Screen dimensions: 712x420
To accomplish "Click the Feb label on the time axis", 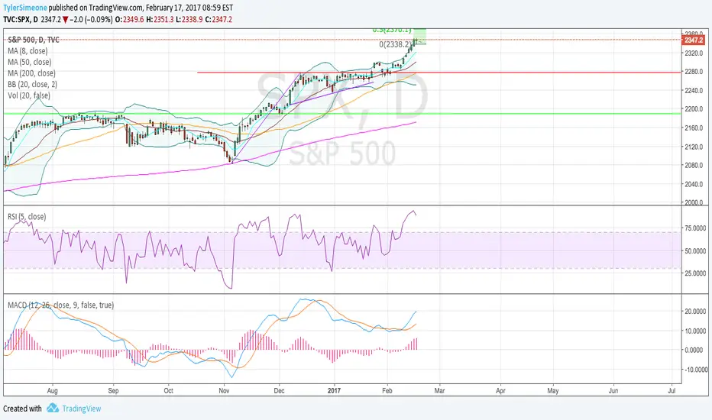I will pyautogui.click(x=387, y=390).
